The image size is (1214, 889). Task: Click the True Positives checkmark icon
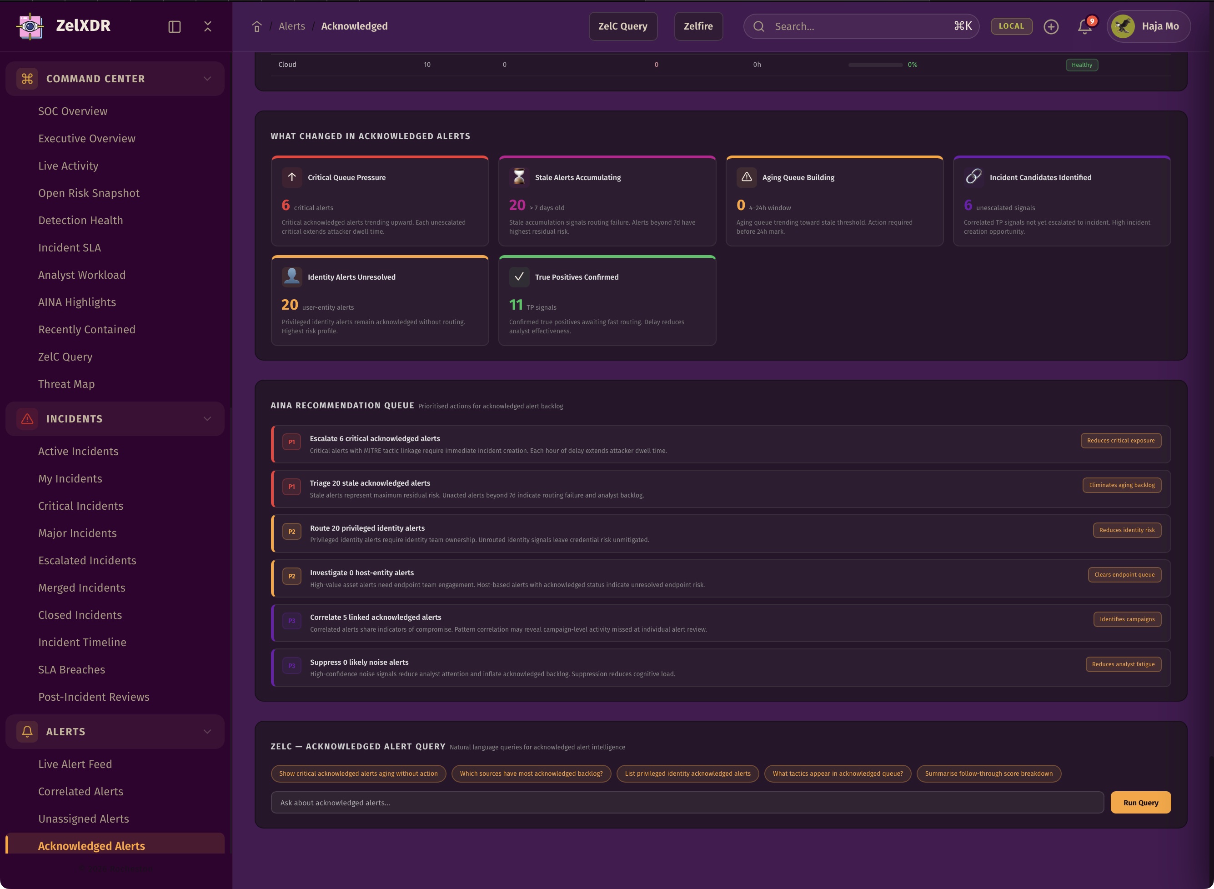point(519,276)
